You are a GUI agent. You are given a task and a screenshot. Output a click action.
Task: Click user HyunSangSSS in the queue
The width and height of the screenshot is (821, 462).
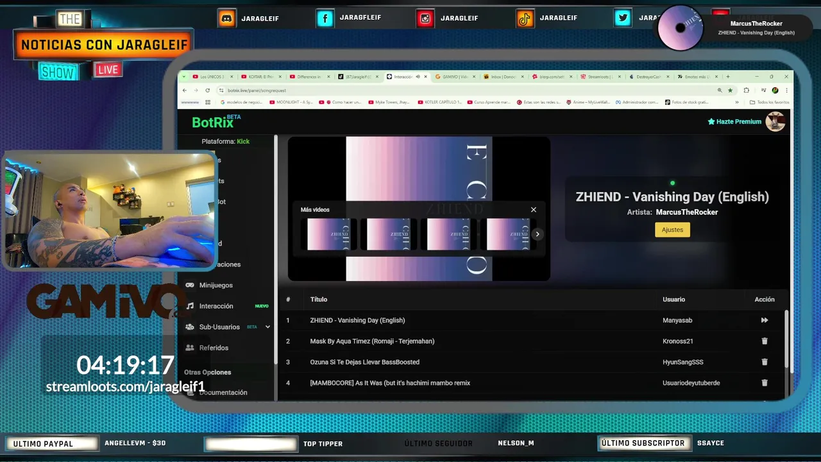[x=683, y=362]
